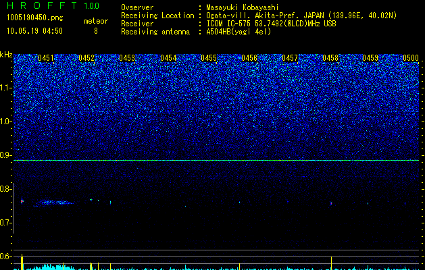Image resolution: width=425 pixels, height=270 pixels.
Task: Click the 'Receiver' field label
Action: tap(137, 24)
